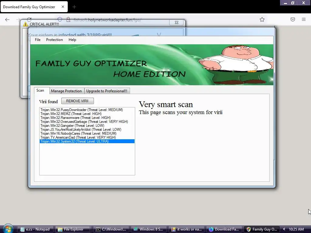Switch to C:\Windows command prompt taskbar item
Screen dimensions: 311x233
[x=111, y=229]
